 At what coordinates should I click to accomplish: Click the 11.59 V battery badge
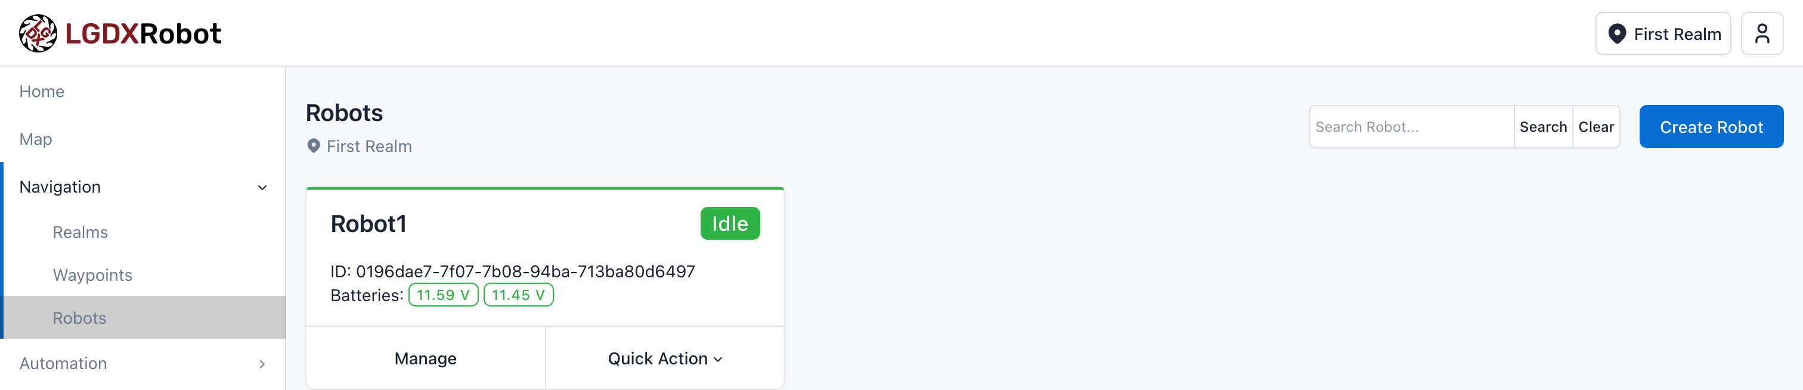click(443, 295)
